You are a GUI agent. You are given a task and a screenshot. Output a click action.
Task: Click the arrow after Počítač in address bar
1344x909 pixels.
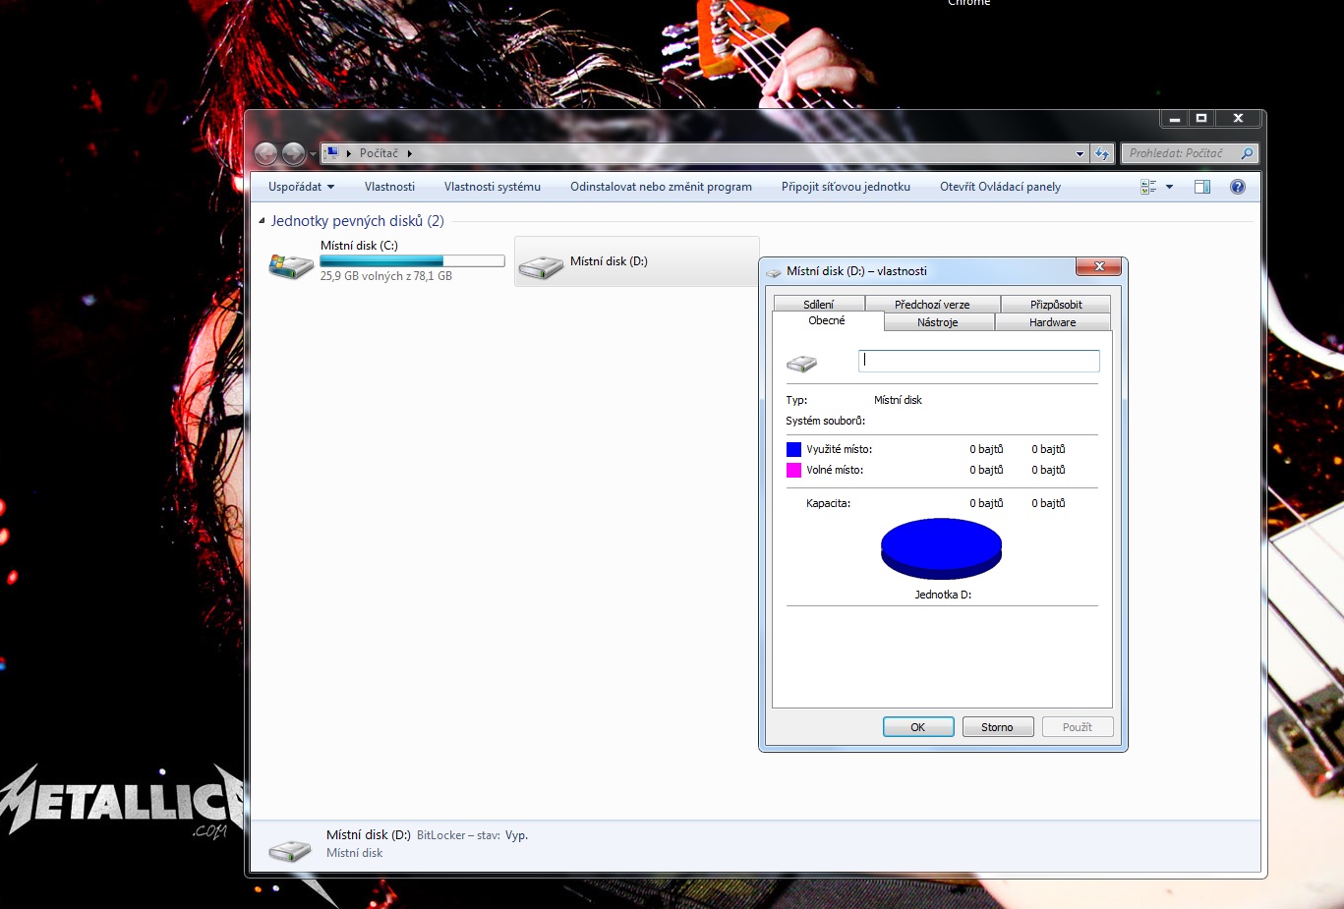pos(409,153)
